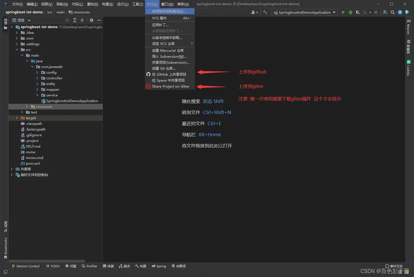Start debugging with the green bug icon
Viewport: 414px width, 277px height.
(350, 12)
